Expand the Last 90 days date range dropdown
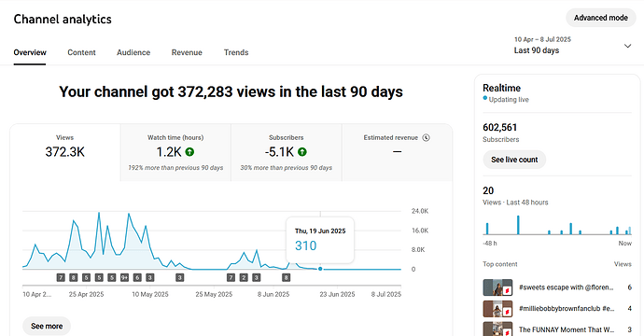This screenshot has height=336, width=644. pyautogui.click(x=572, y=45)
